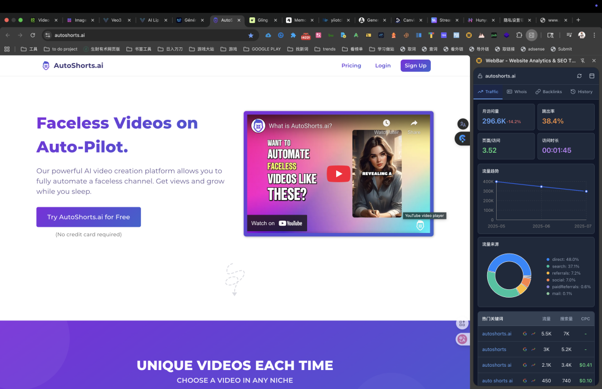Viewport: 602px width, 389px height.
Task: Click the AutoShorts channel avatar on video
Action: [259, 125]
